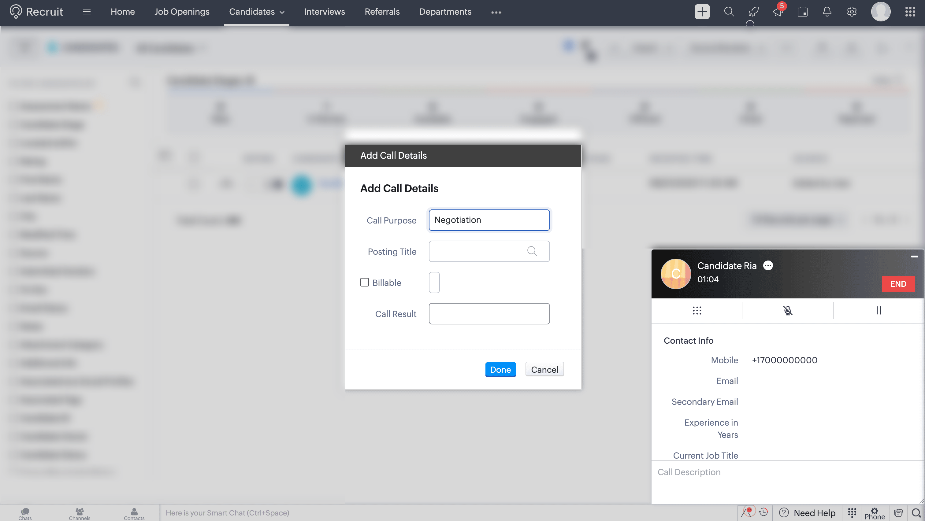The image size is (925, 521).
Task: Open the calendar icon in header
Action: tap(802, 12)
